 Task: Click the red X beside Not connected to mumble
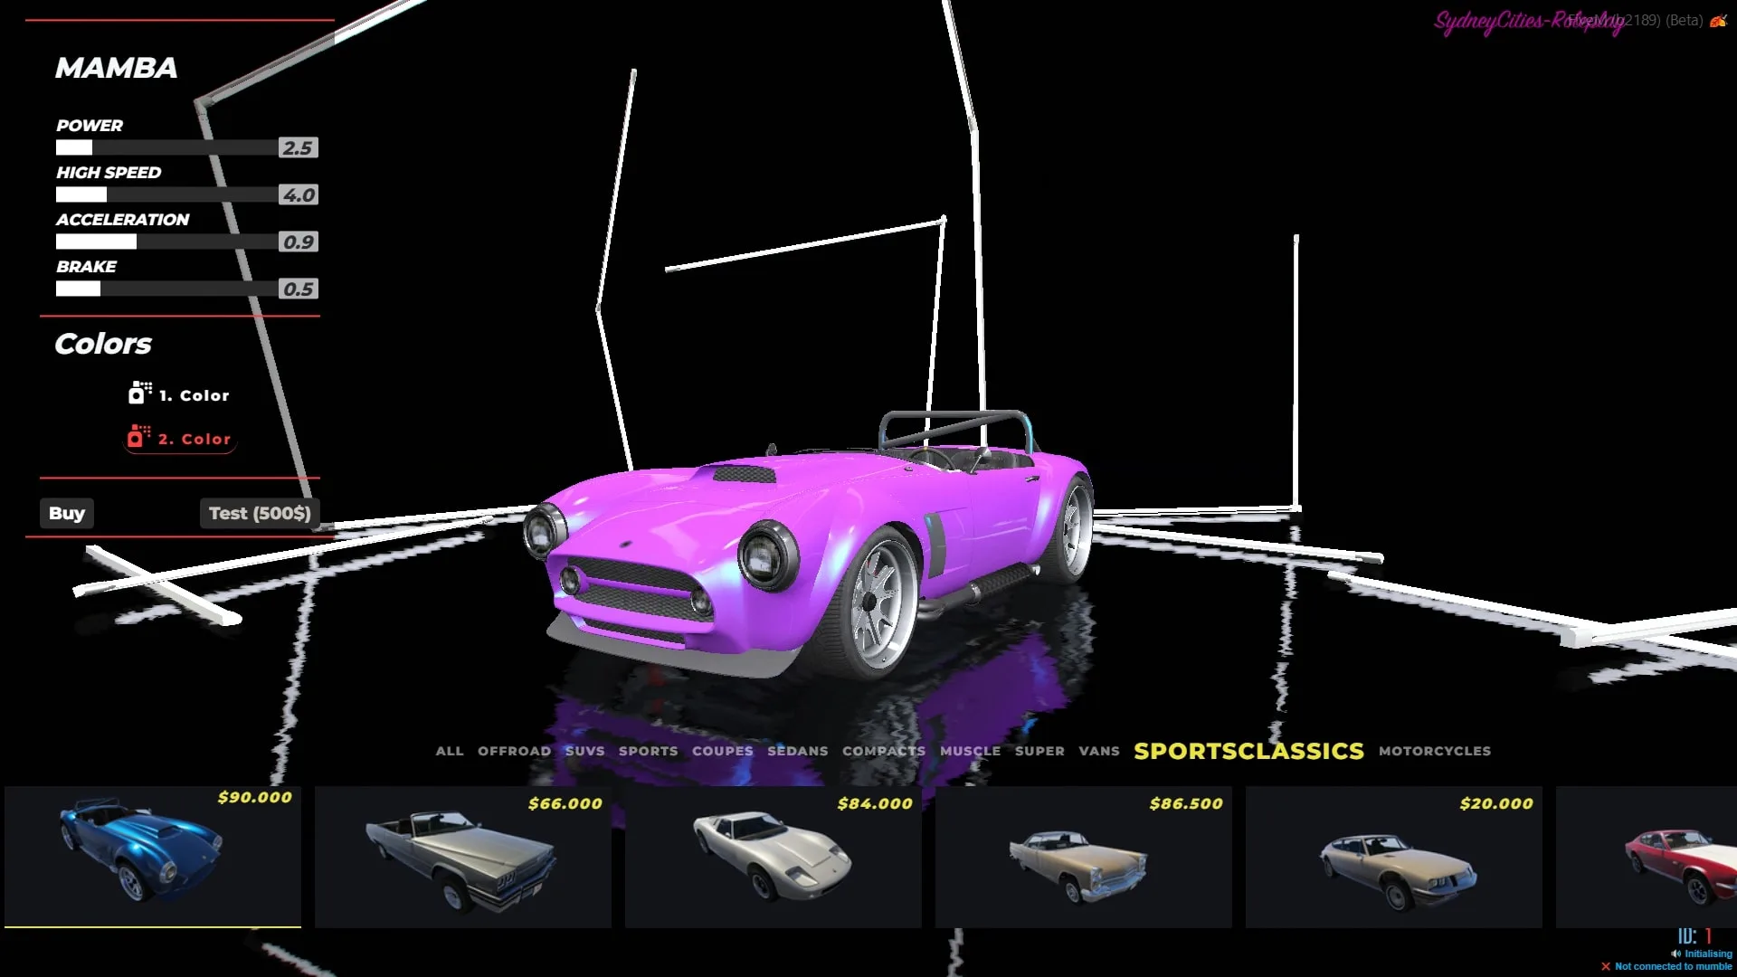[x=1606, y=966]
